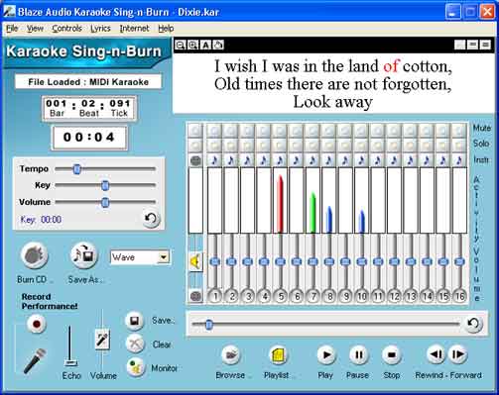Mute channel 16
The height and width of the screenshot is (395, 499).
tap(459, 131)
